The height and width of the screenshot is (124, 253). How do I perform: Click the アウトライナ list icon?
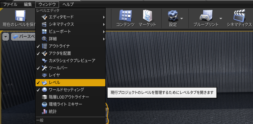point(44,46)
